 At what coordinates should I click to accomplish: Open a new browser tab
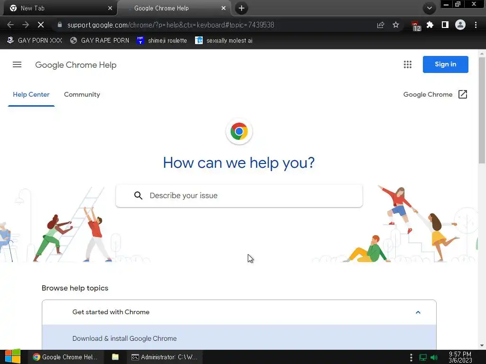tap(242, 9)
